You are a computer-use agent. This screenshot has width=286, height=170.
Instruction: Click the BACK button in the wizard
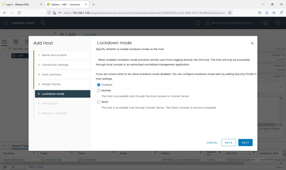(x=229, y=142)
